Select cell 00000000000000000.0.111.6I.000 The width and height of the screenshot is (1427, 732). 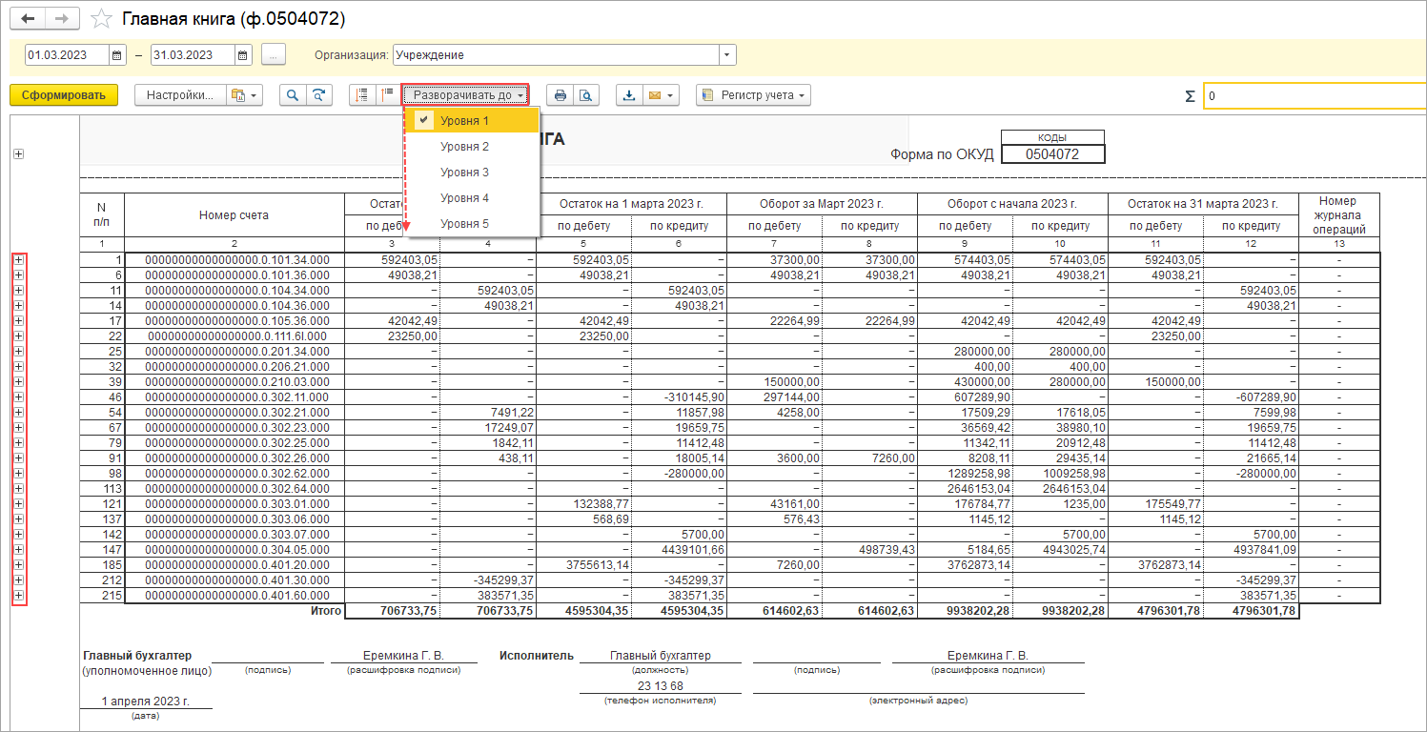(234, 335)
